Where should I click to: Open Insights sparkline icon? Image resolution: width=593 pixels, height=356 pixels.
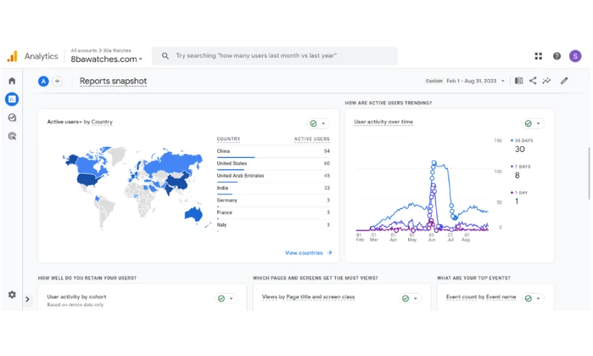coord(546,81)
